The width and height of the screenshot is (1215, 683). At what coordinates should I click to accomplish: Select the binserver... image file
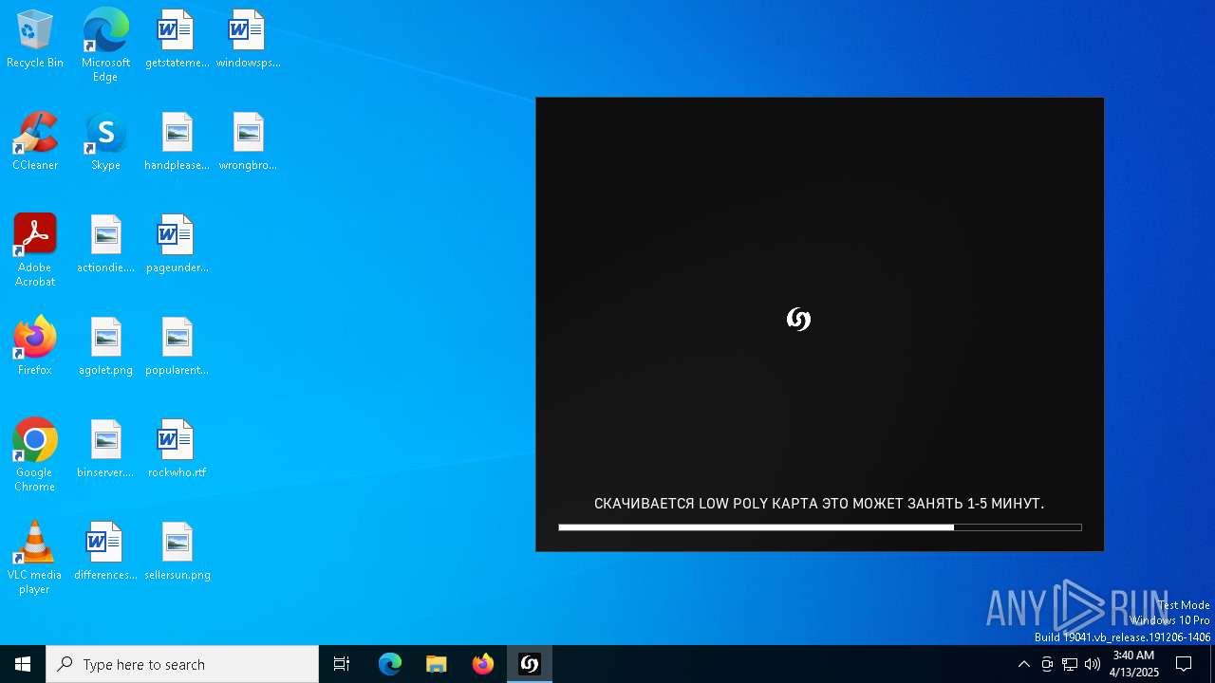(105, 450)
